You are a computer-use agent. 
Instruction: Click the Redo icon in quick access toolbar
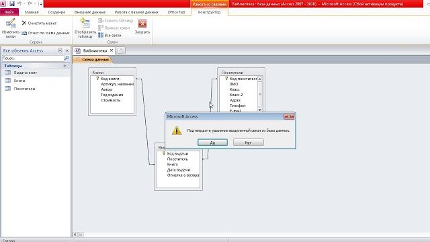(30, 3)
